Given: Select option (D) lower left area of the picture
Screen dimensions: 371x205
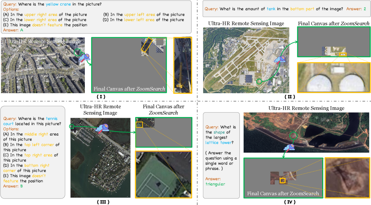Looking at the screenshot, I should tap(143, 20).
